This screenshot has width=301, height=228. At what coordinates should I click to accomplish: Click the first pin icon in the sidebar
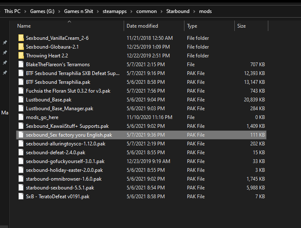5,42
